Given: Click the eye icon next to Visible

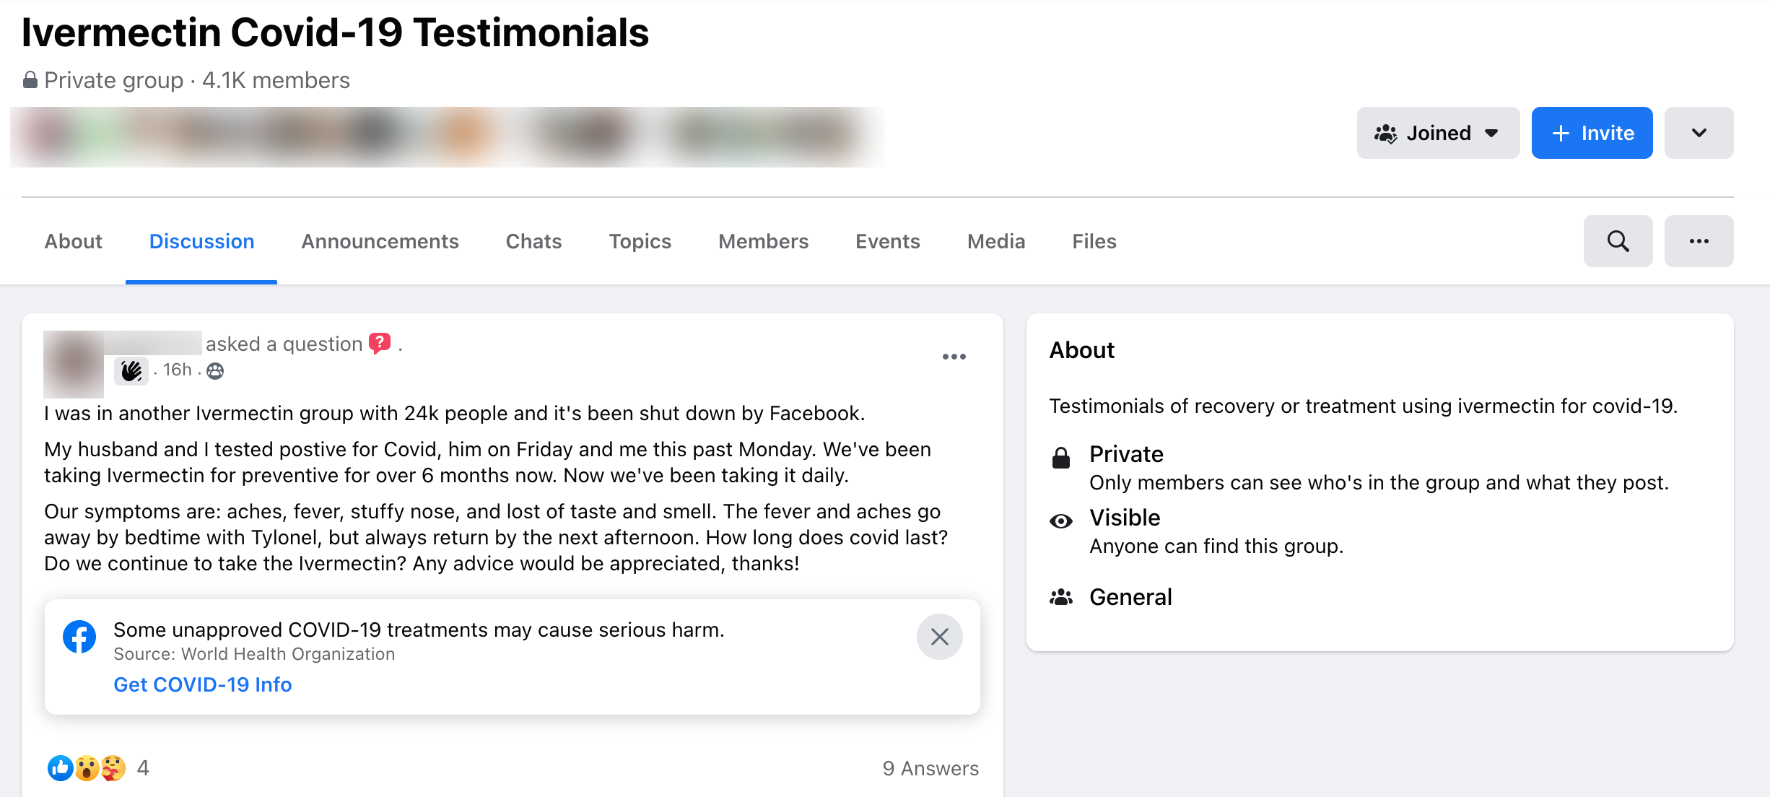Looking at the screenshot, I should pos(1061,520).
